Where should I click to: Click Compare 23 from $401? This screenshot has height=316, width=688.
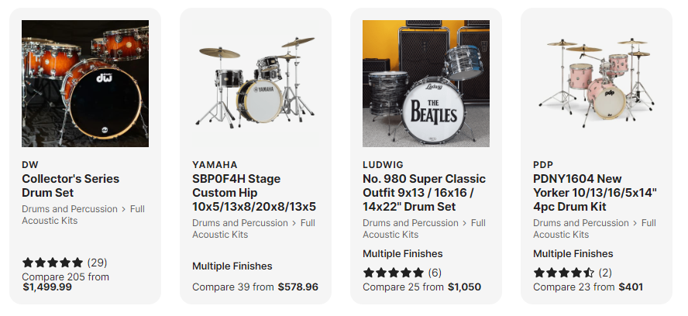coord(588,287)
